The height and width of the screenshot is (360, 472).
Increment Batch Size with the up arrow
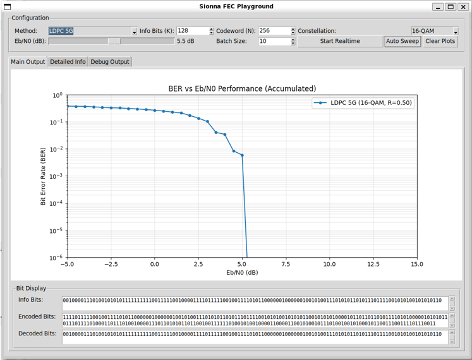293,39
